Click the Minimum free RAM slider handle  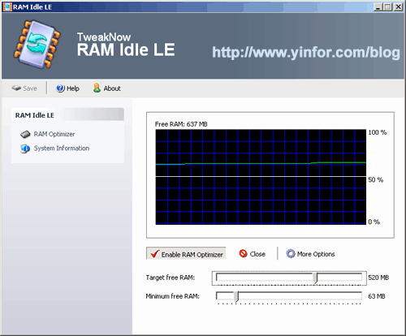coord(236,296)
